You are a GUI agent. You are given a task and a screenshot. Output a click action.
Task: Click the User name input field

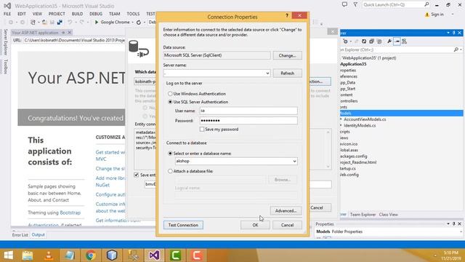pos(248,111)
